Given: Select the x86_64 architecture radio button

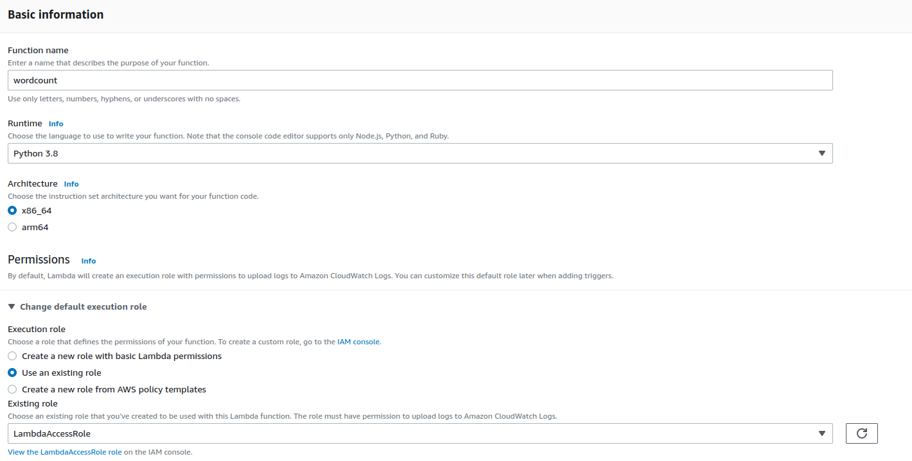Looking at the screenshot, I should click(x=12, y=210).
